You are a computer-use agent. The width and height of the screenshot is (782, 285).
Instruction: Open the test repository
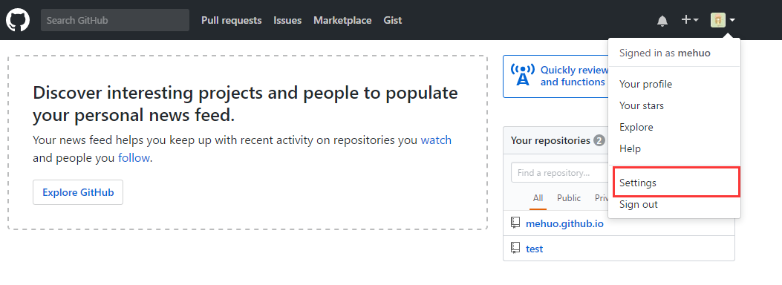(x=534, y=249)
